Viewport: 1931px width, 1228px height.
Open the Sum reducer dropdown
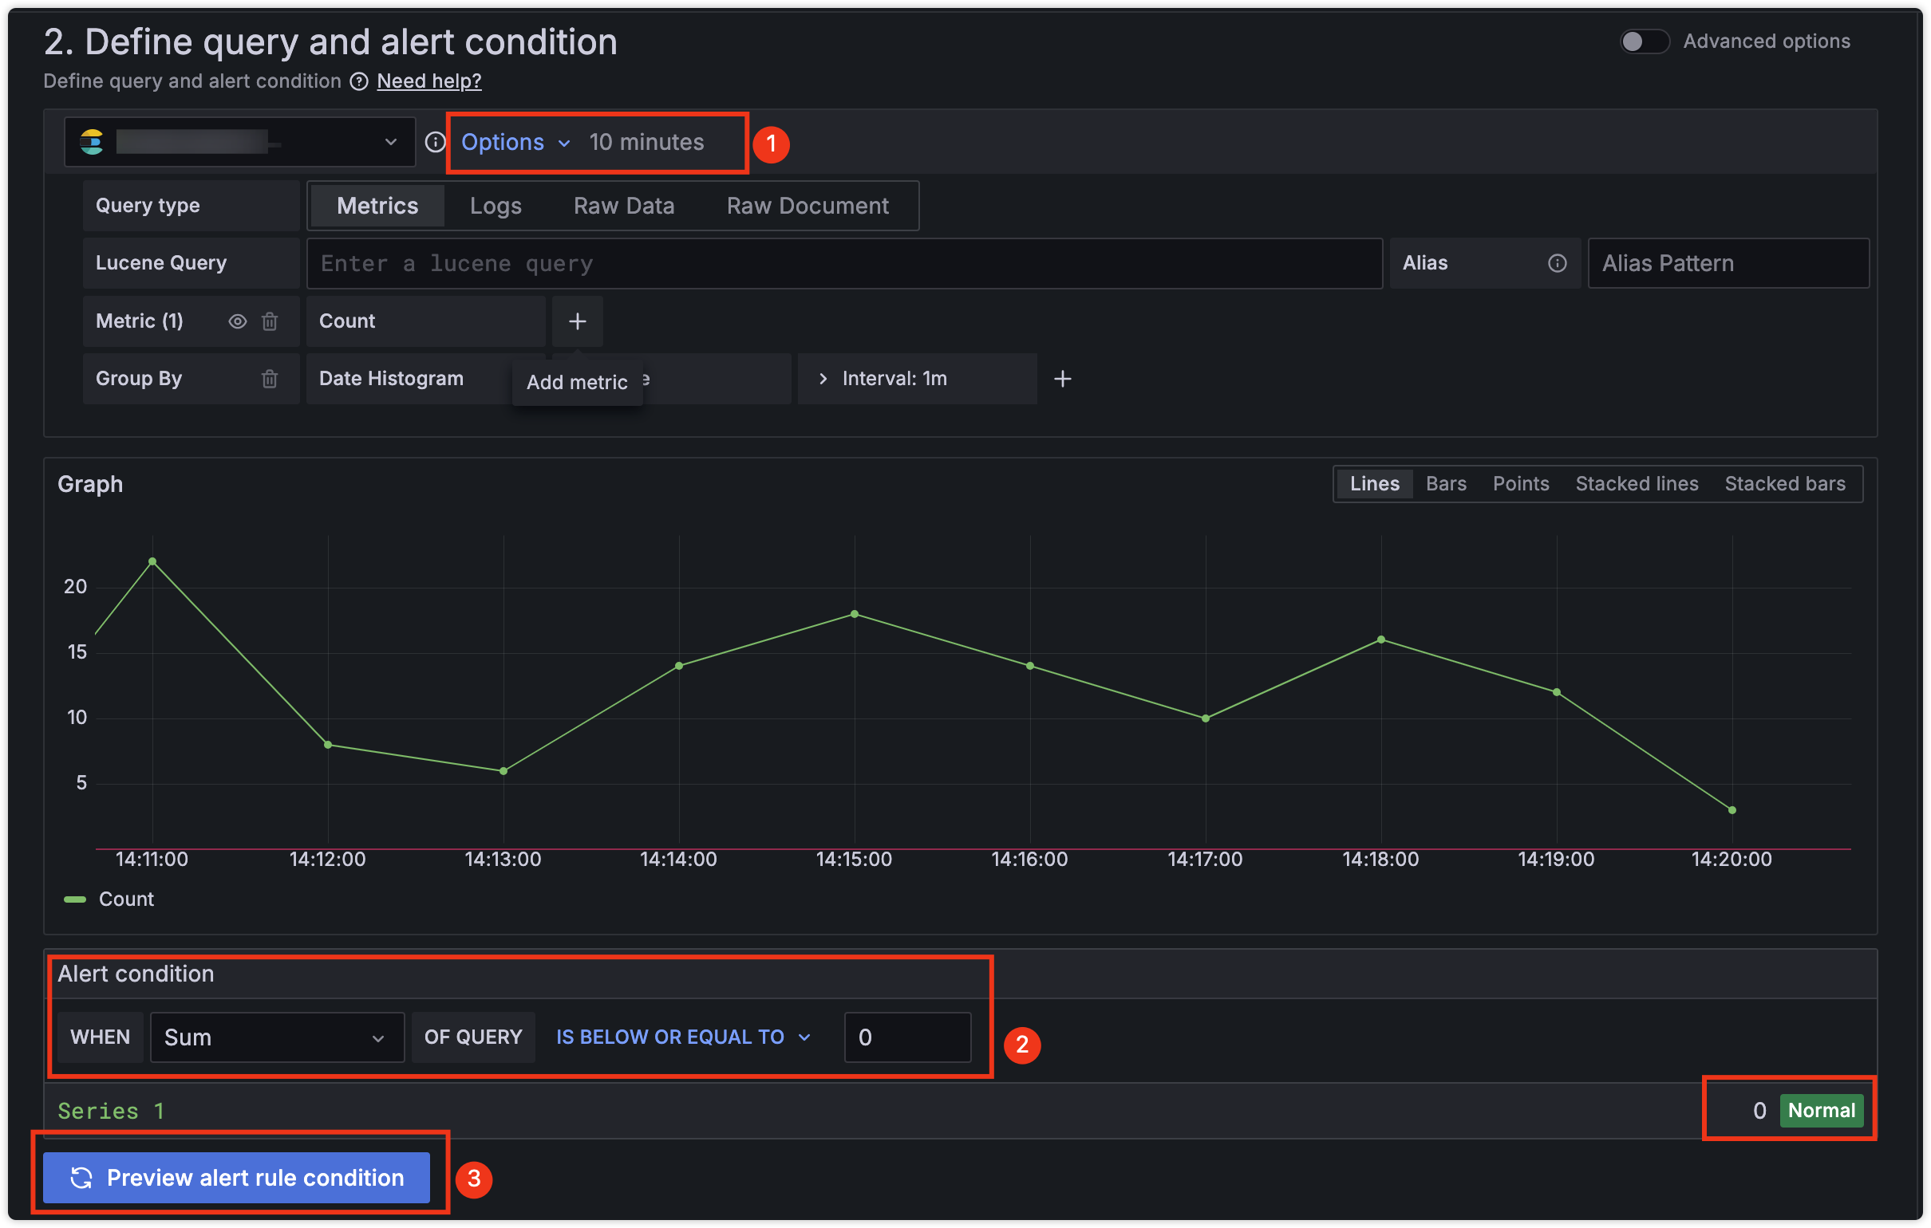(x=276, y=1037)
